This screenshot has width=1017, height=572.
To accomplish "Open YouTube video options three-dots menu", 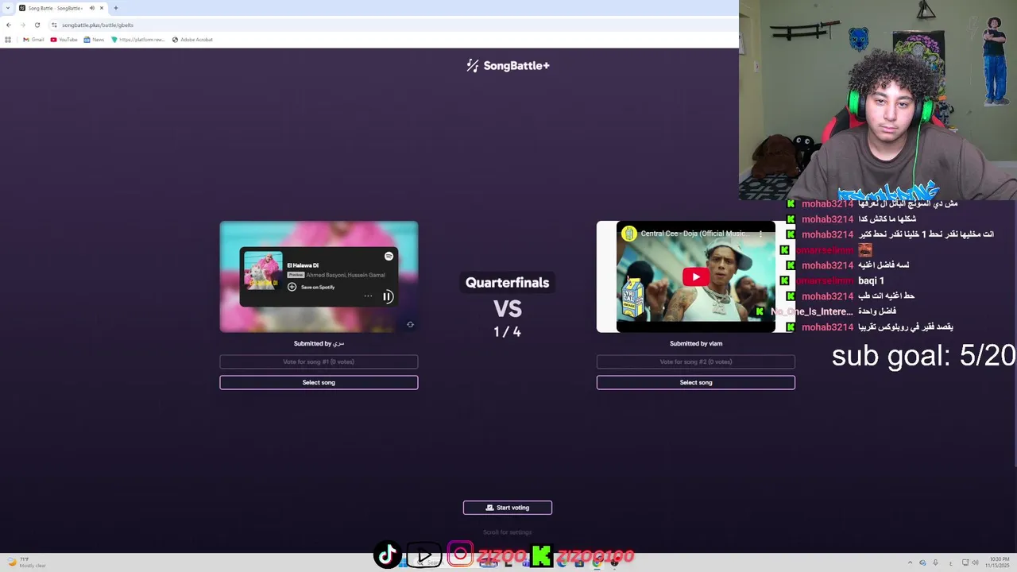I will (x=760, y=234).
